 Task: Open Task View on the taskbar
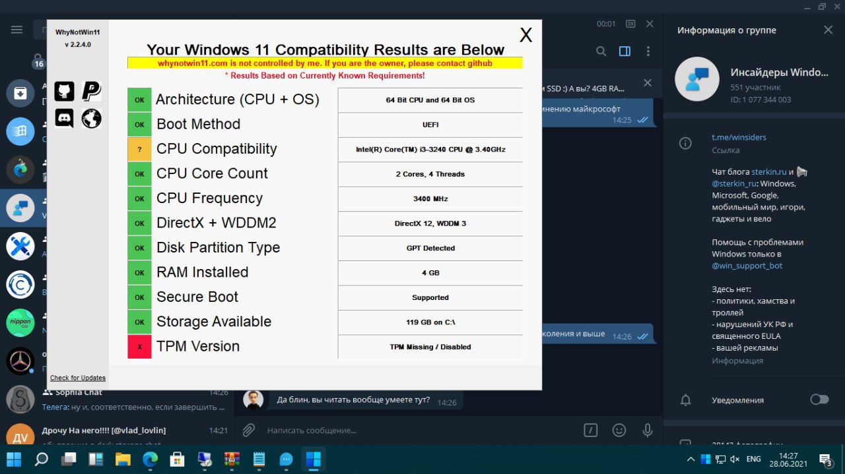[68, 459]
